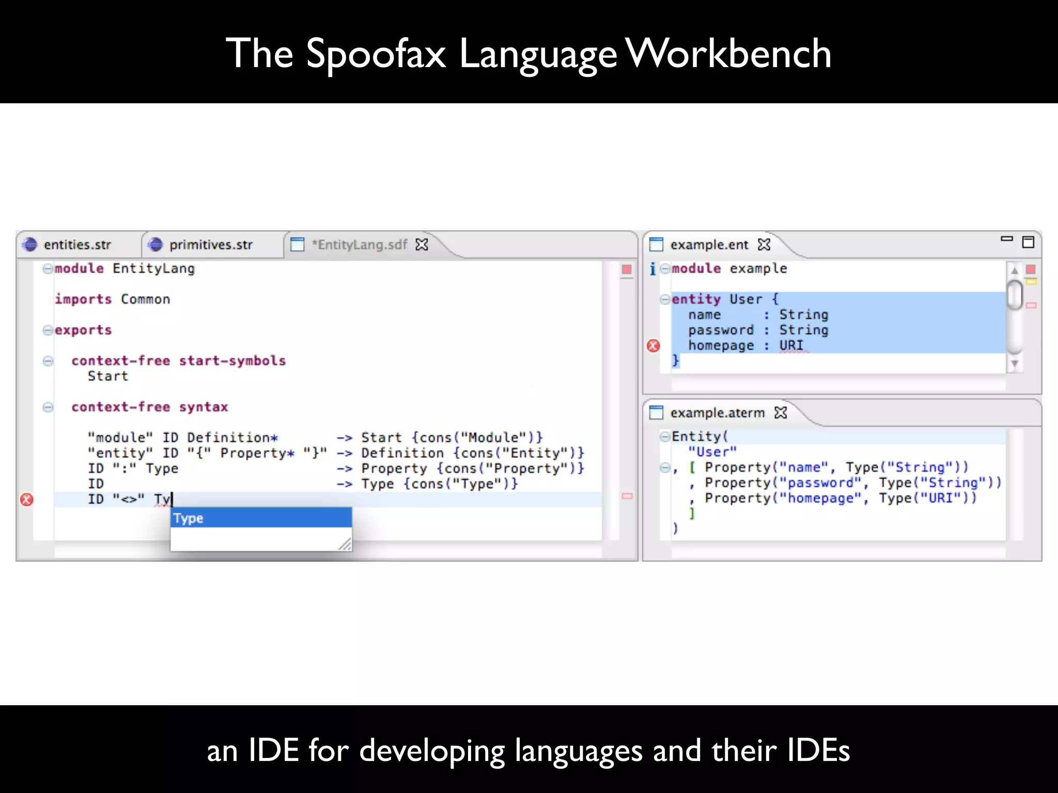Place cursor on "imports Common" line
Screen dimensions: 1058x793
coord(113,299)
